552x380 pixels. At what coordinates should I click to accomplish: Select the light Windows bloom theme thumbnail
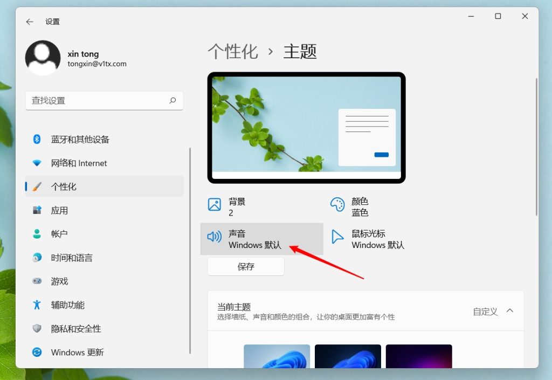pyautogui.click(x=277, y=356)
